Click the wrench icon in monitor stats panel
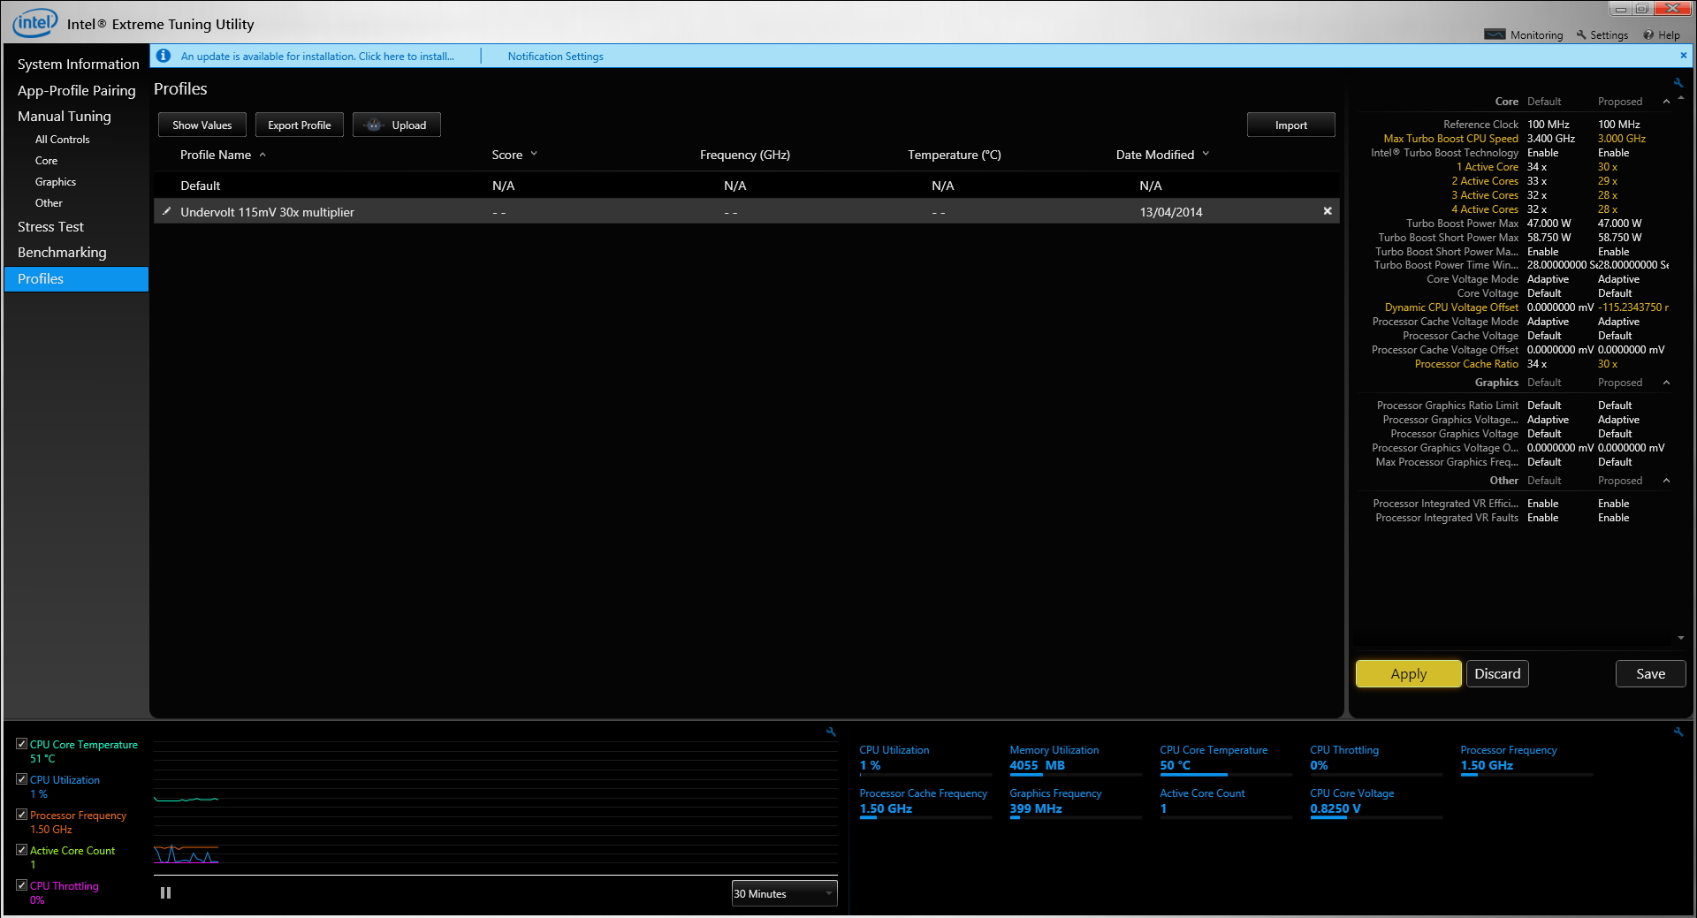This screenshot has width=1697, height=918. (x=1678, y=732)
